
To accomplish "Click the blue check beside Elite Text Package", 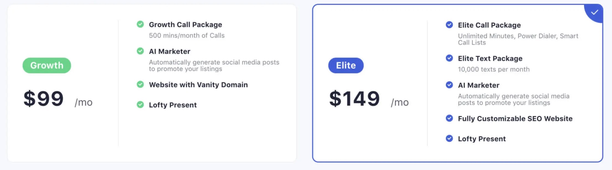I will [449, 58].
